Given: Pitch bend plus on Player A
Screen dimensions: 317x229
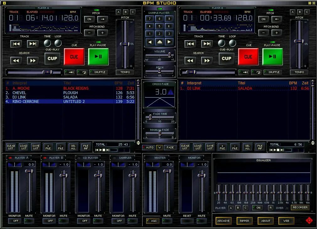Looking at the screenshot, I should pyautogui.click(x=103, y=33).
